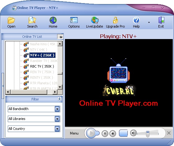Click the channel icon beside RBC TV
Screen dimensions: 174x146
click(x=26, y=66)
